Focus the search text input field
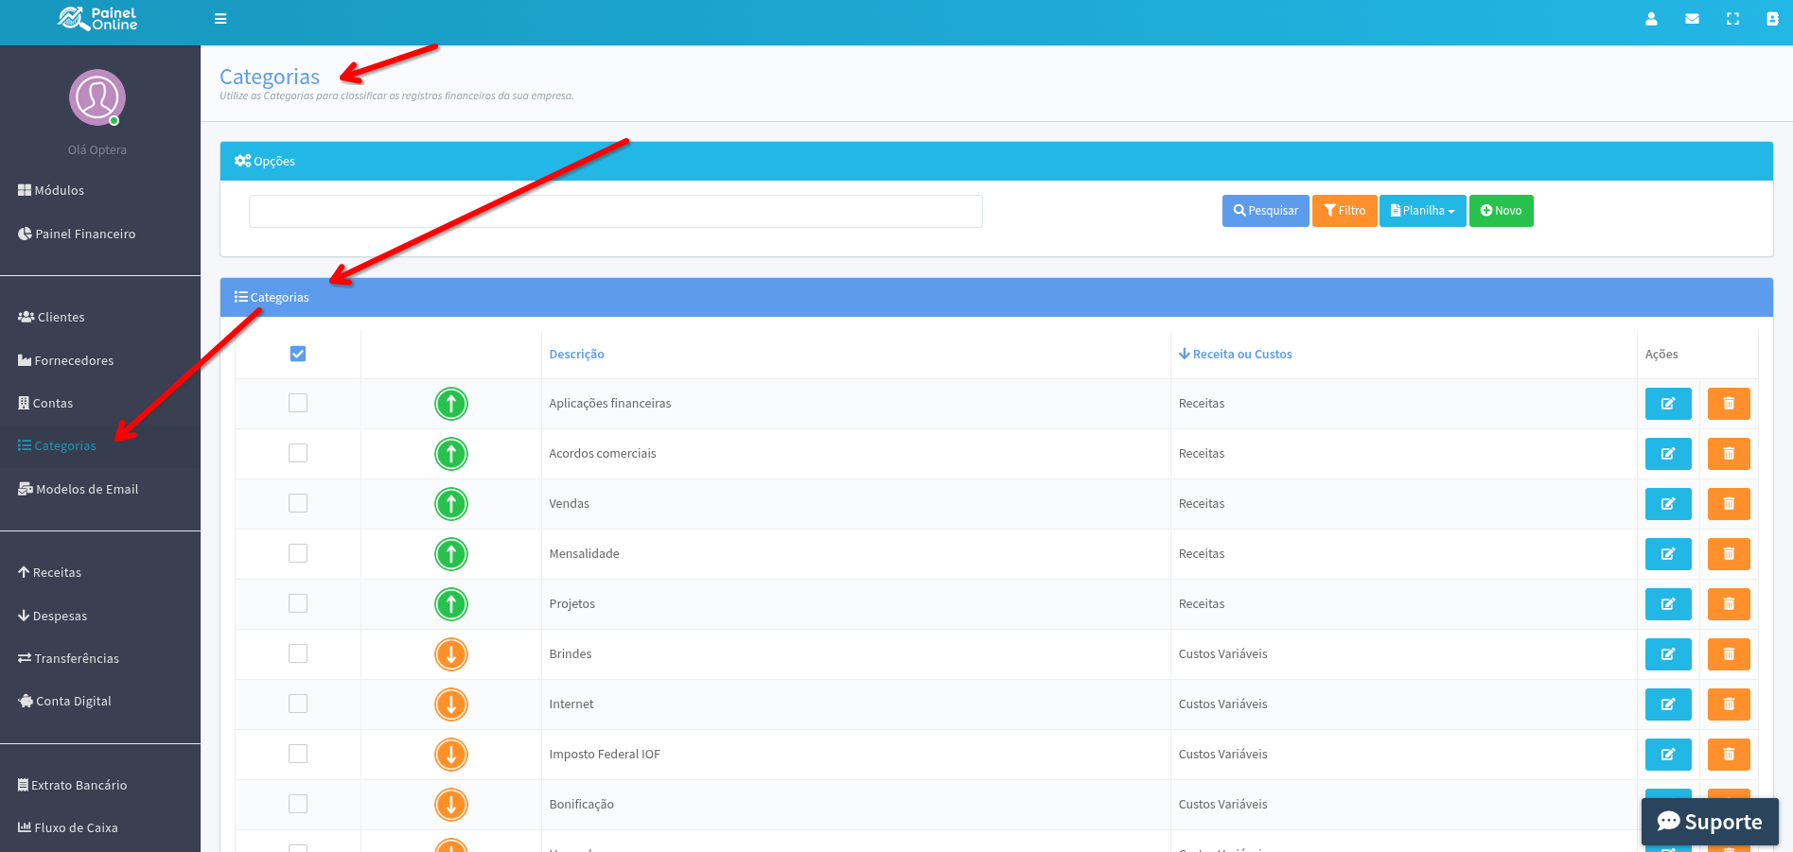This screenshot has width=1793, height=852. click(x=615, y=212)
